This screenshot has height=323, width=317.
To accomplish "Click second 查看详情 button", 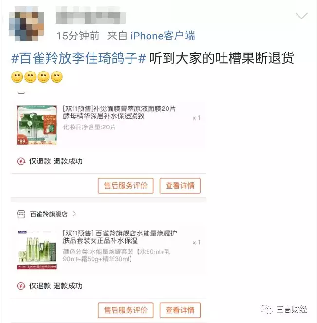I will coord(180,310).
